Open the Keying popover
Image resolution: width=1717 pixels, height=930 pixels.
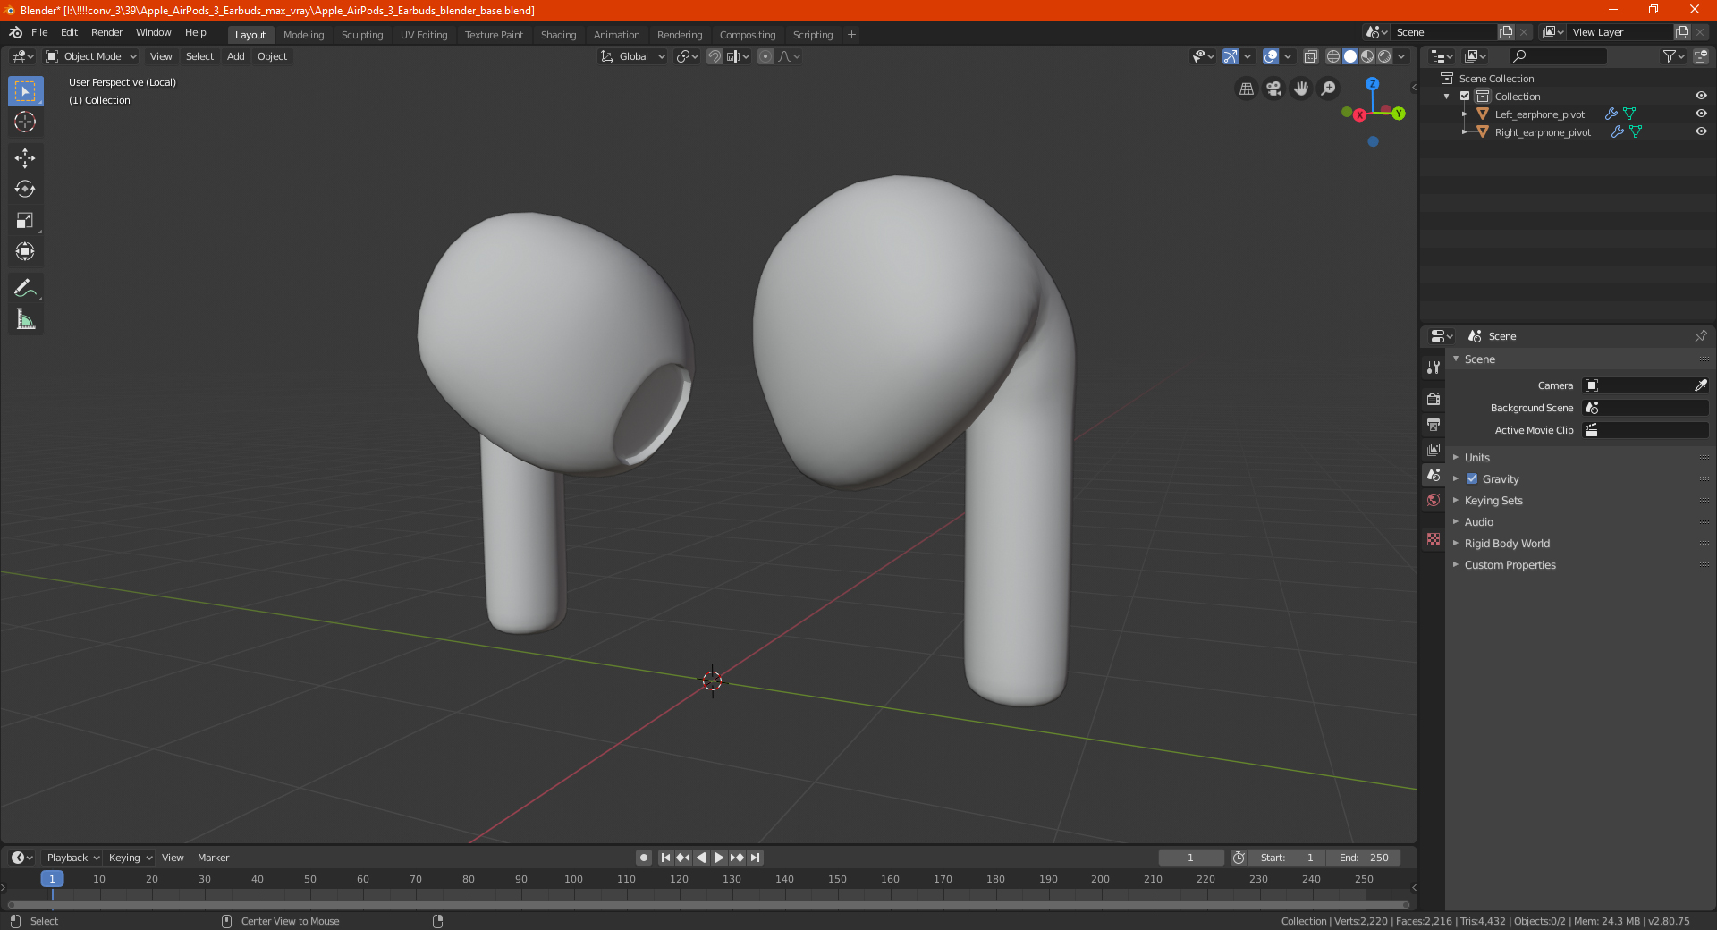coord(130,858)
